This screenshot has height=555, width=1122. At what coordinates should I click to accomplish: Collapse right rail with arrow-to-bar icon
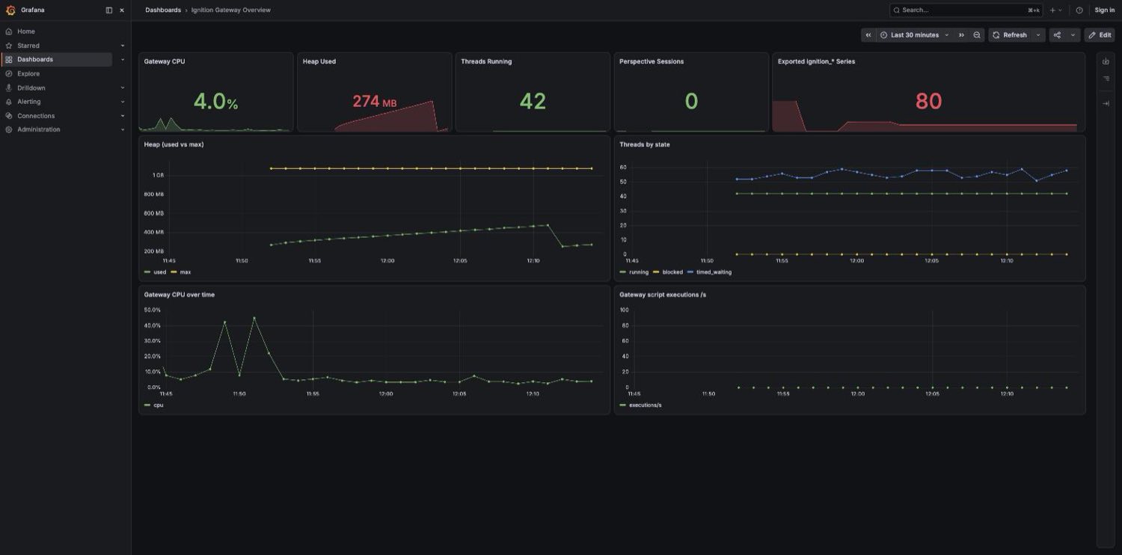(1106, 103)
